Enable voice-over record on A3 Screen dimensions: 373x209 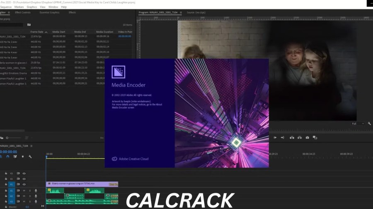[x=36, y=202]
